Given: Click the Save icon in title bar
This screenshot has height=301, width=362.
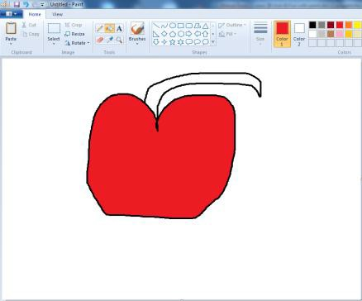Looking at the screenshot, I should pos(17,4).
